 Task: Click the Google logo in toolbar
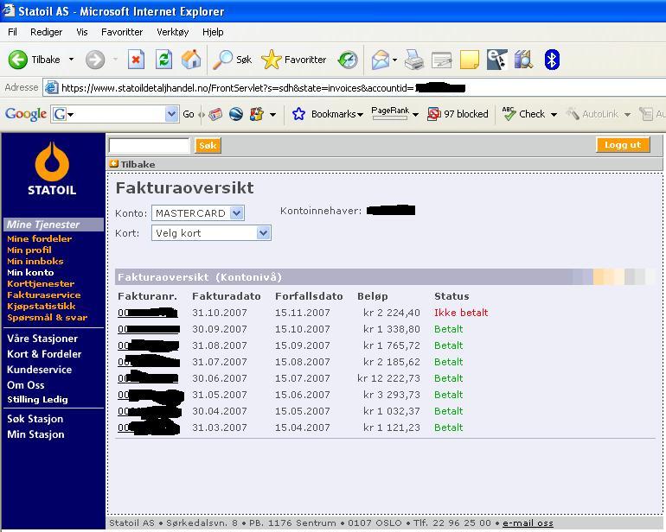click(25, 114)
